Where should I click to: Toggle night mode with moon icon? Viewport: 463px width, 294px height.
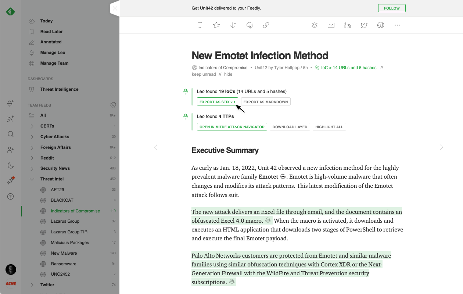pyautogui.click(x=11, y=165)
